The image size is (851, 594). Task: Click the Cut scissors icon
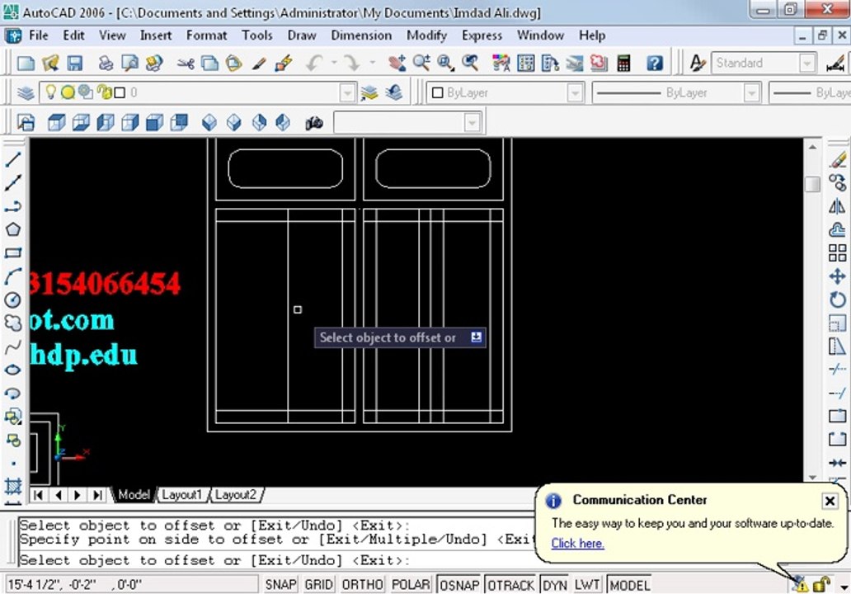point(186,63)
